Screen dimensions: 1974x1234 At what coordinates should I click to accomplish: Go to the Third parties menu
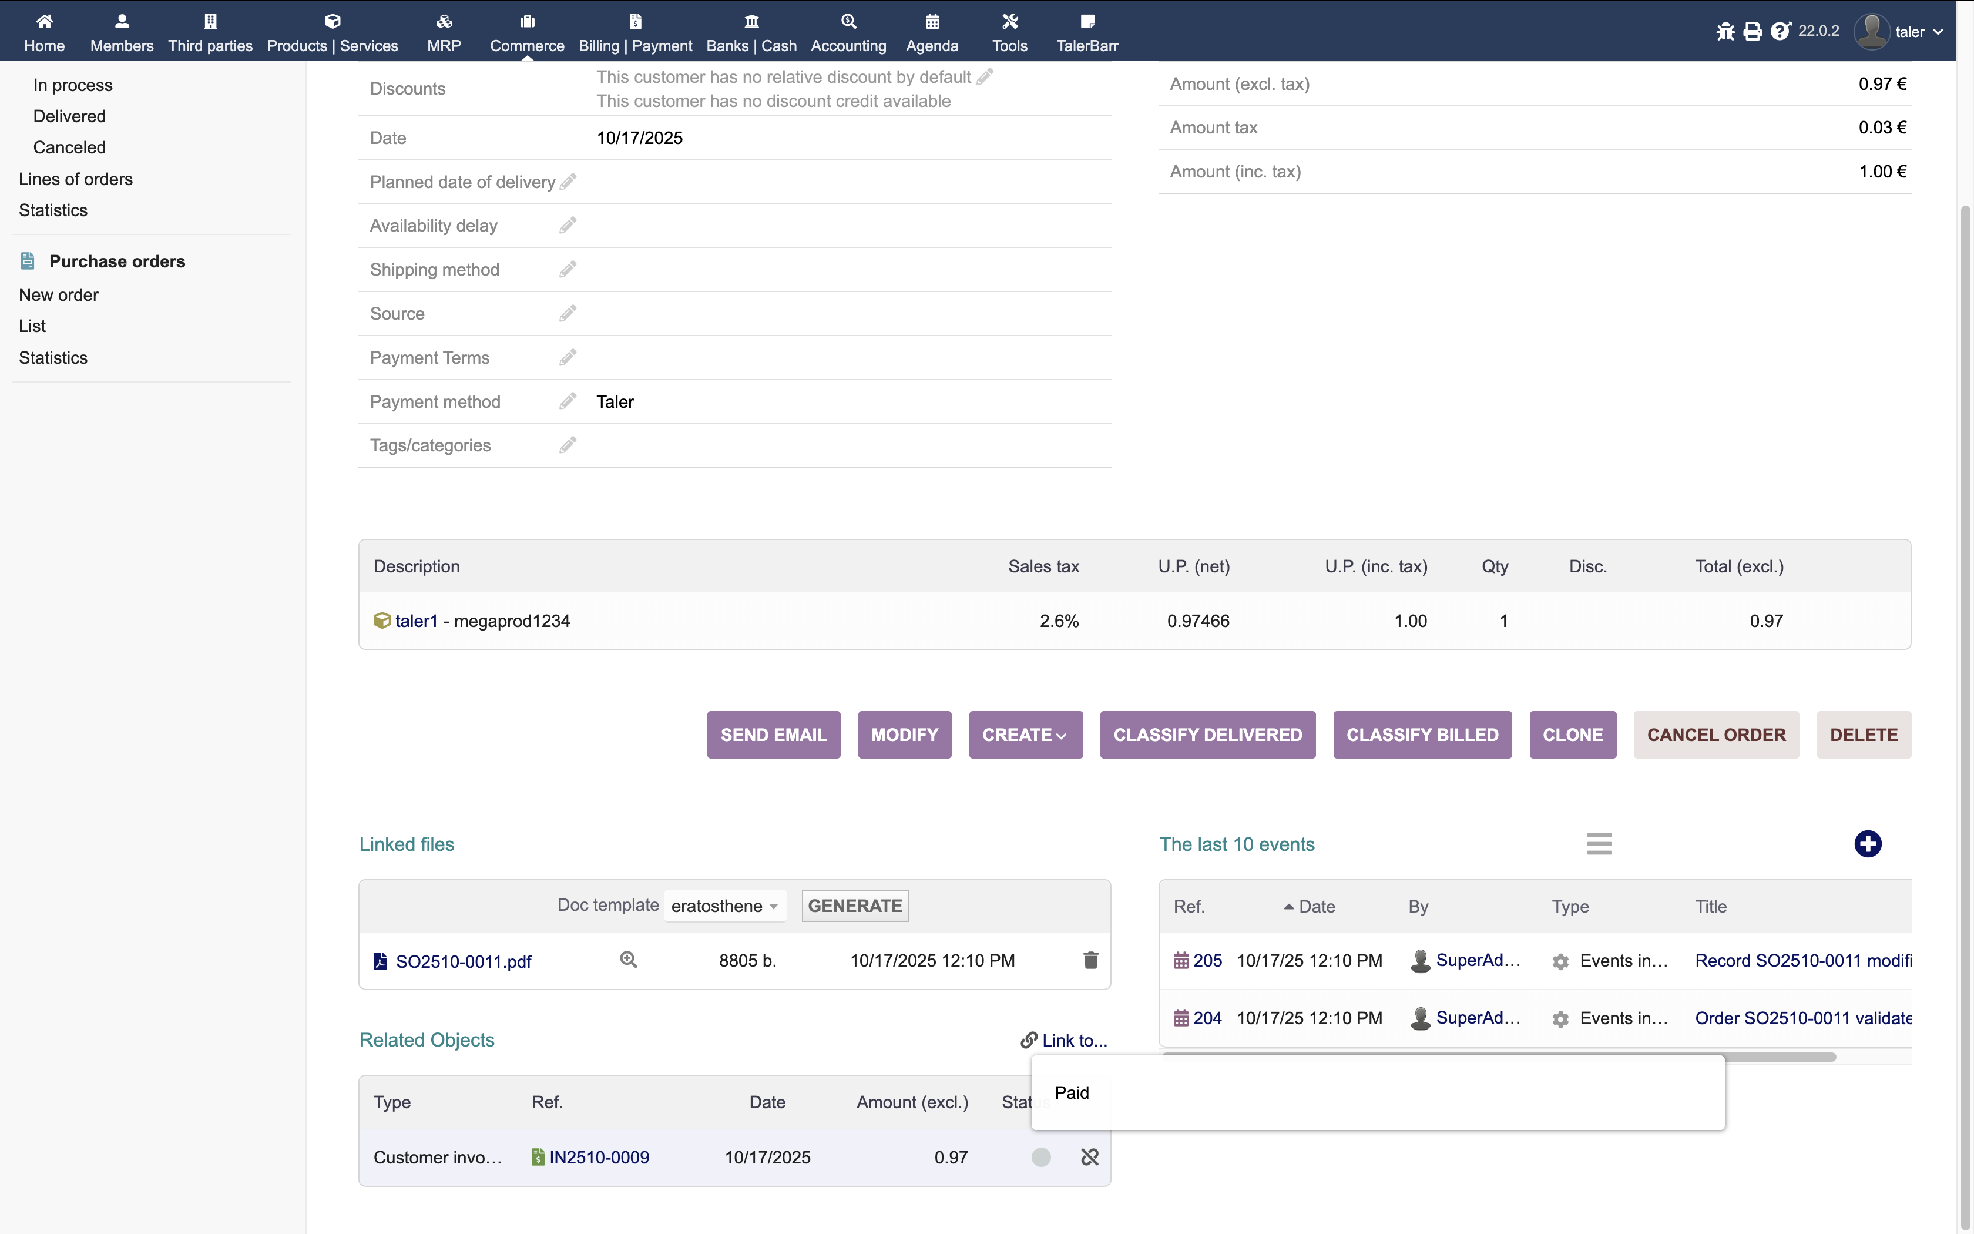(x=210, y=33)
